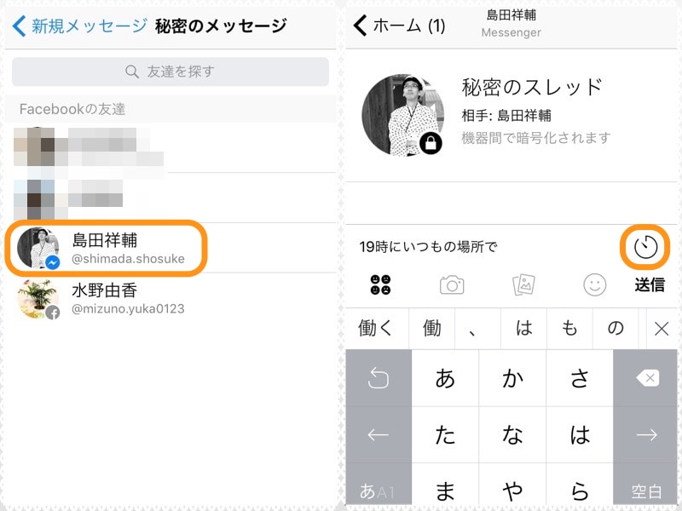The image size is (682, 511).
Task: Tap the message timer stopwatch icon
Action: point(645,247)
